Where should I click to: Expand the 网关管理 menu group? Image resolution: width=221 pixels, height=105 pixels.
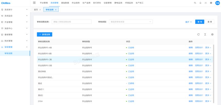pyautogui.click(x=27, y=41)
